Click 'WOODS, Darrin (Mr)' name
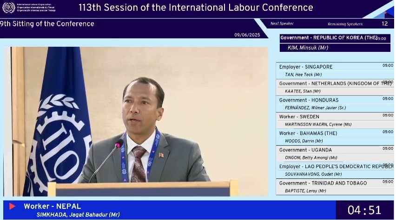The image size is (396, 220). pyautogui.click(x=304, y=141)
